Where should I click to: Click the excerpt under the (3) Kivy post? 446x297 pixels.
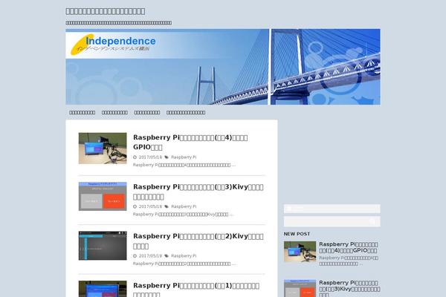183,215
